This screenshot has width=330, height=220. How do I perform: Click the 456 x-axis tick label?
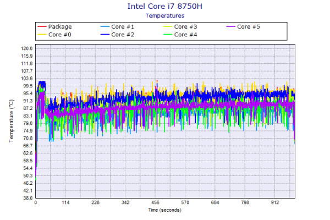155,202
